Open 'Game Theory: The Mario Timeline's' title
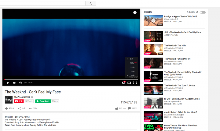220x131 pixels. (x=181, y=126)
